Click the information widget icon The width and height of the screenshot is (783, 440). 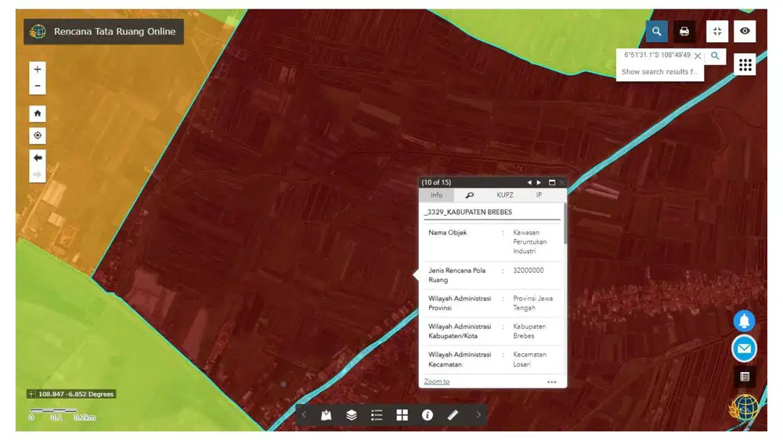428,415
